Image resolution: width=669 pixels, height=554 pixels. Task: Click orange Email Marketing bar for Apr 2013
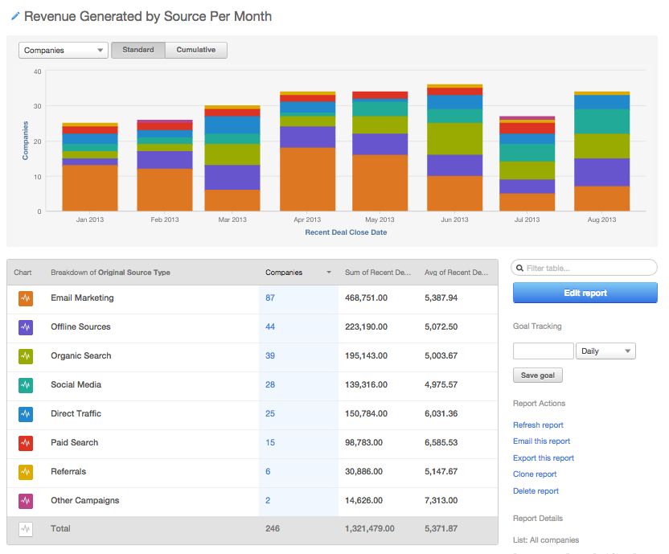coord(307,179)
